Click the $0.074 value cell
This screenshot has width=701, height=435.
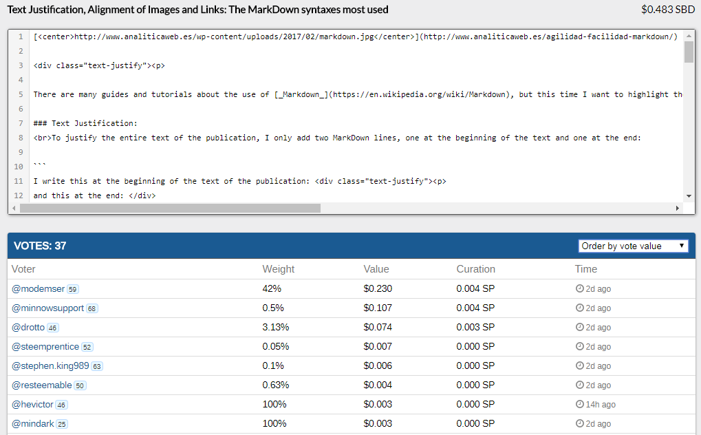pos(378,327)
